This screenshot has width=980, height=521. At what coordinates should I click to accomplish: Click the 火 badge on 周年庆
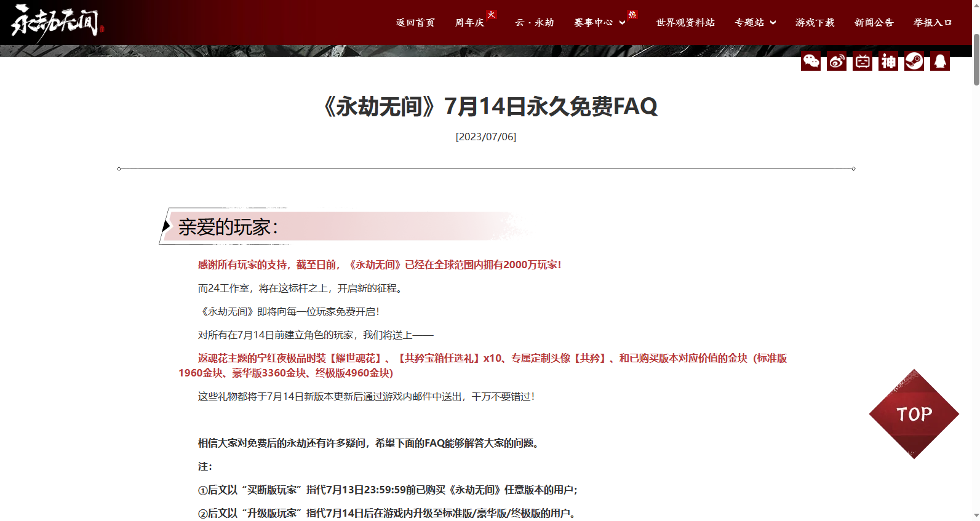(491, 14)
